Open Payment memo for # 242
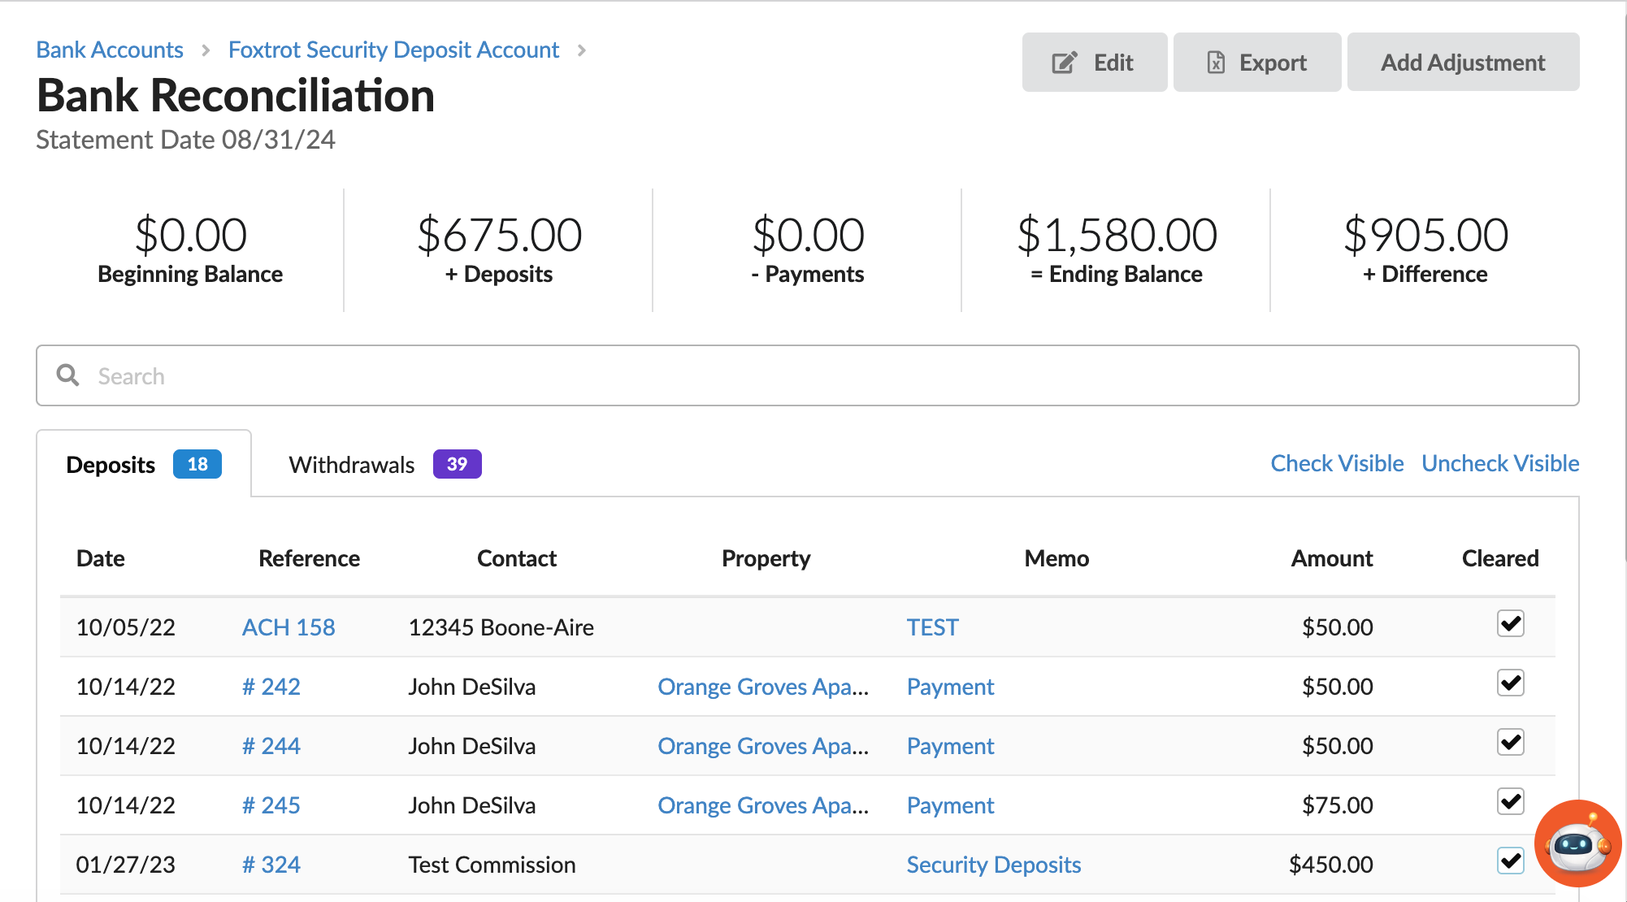The width and height of the screenshot is (1627, 902). tap(950, 687)
